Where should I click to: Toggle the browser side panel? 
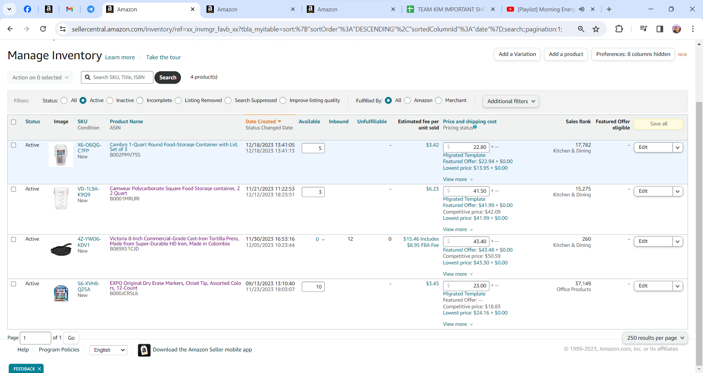pos(660,29)
